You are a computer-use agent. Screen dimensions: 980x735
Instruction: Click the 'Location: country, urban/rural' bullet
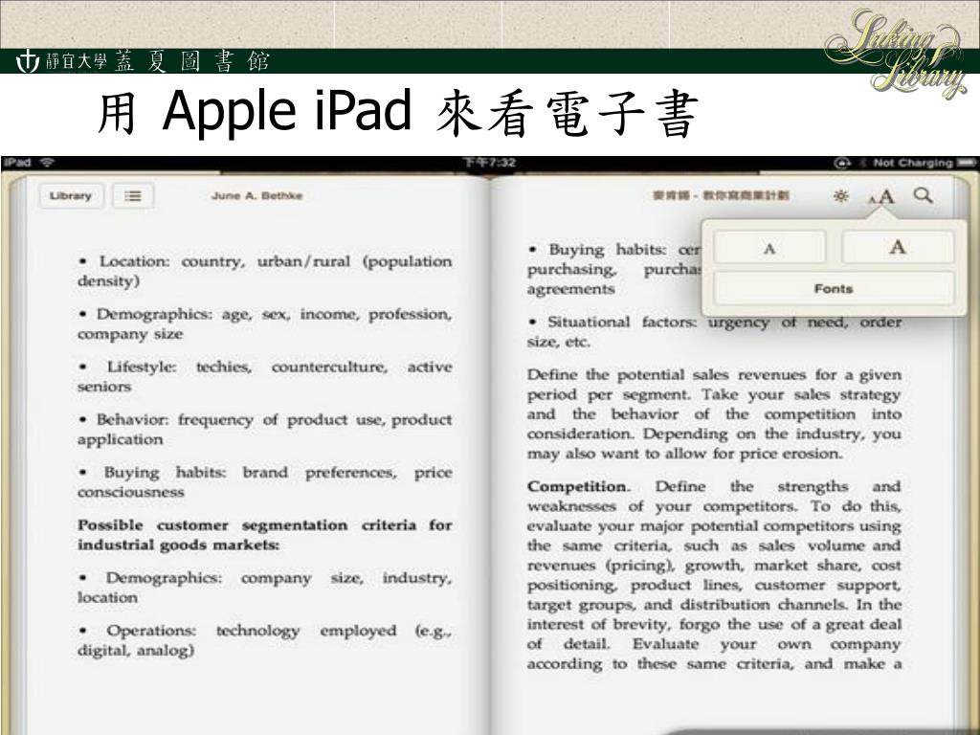265,271
